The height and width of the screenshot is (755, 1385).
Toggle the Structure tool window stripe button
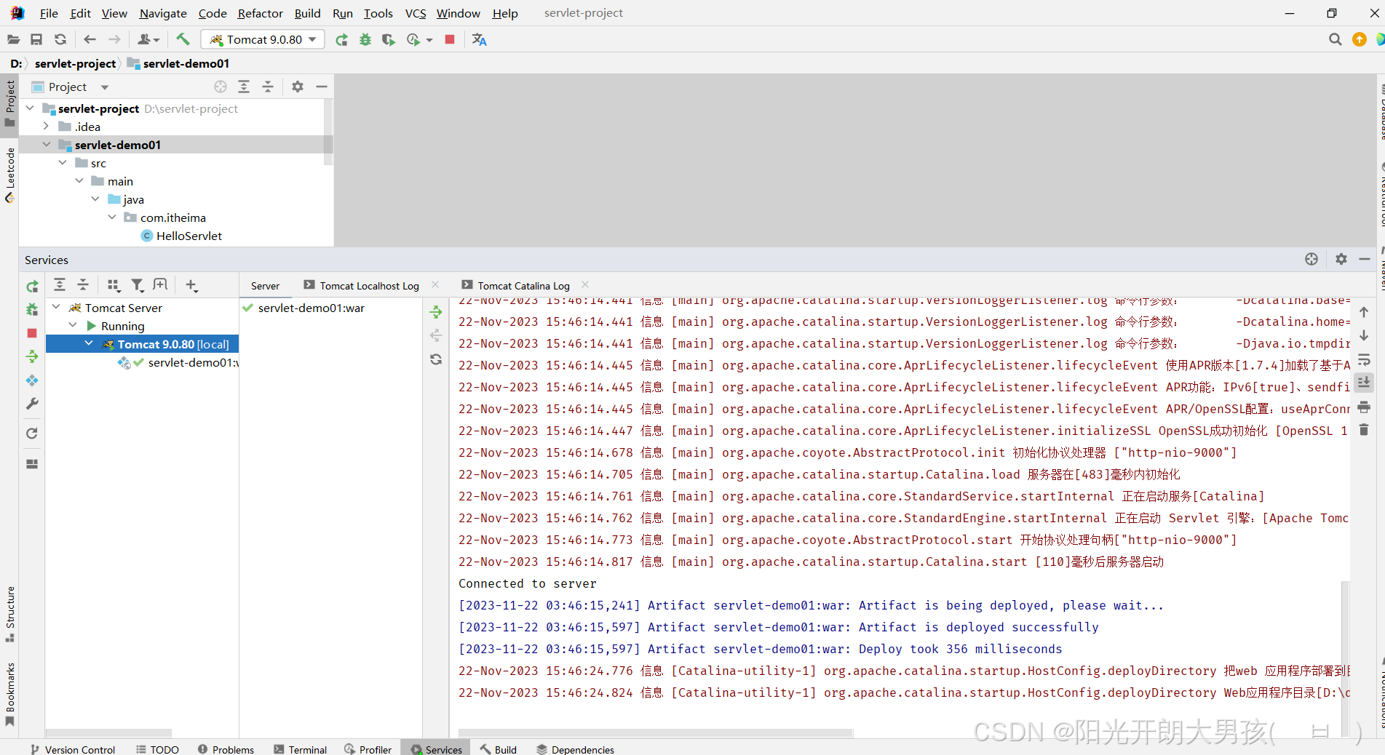click(9, 614)
